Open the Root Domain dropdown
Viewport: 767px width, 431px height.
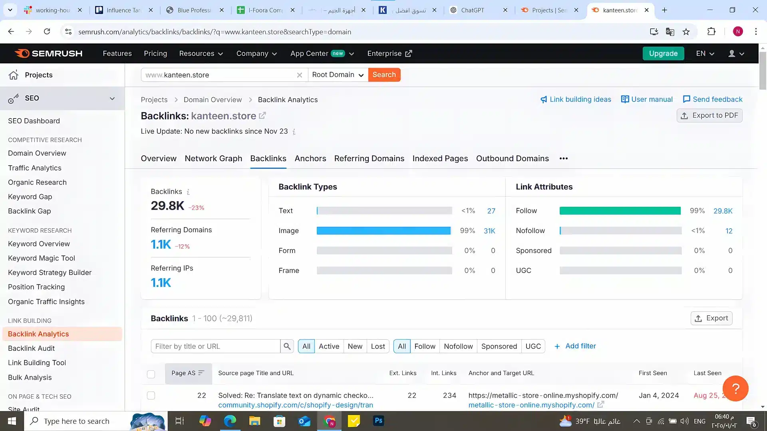[337, 75]
